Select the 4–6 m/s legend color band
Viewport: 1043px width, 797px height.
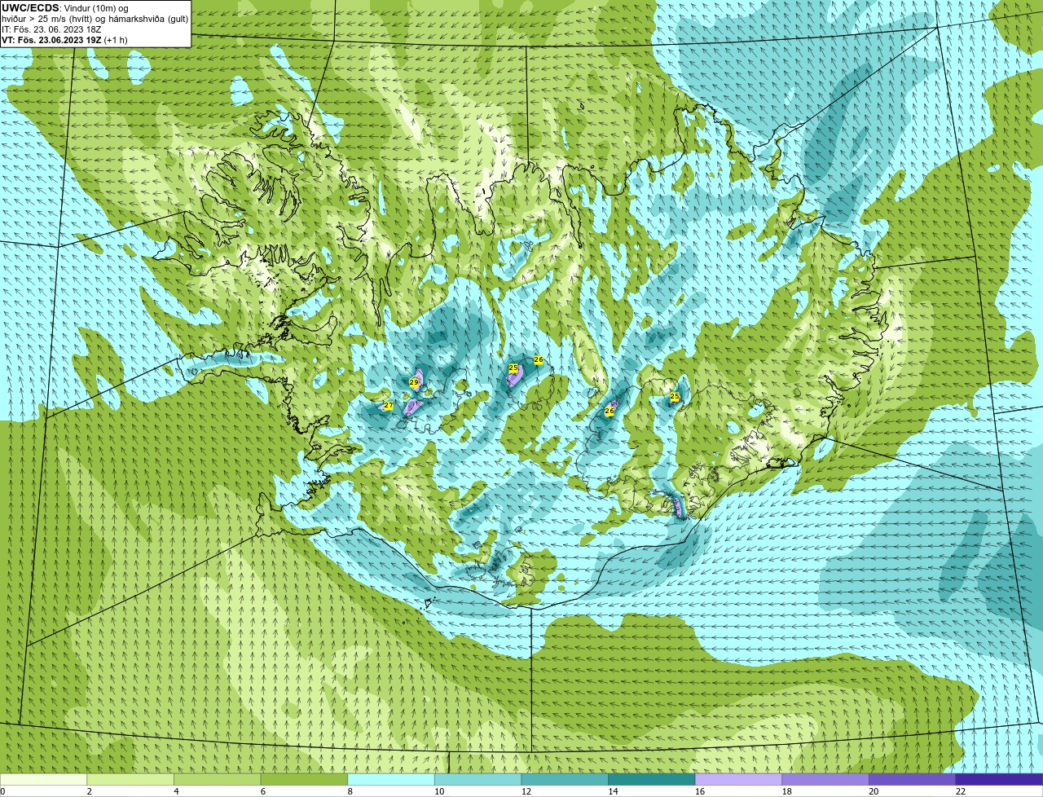[x=218, y=779]
